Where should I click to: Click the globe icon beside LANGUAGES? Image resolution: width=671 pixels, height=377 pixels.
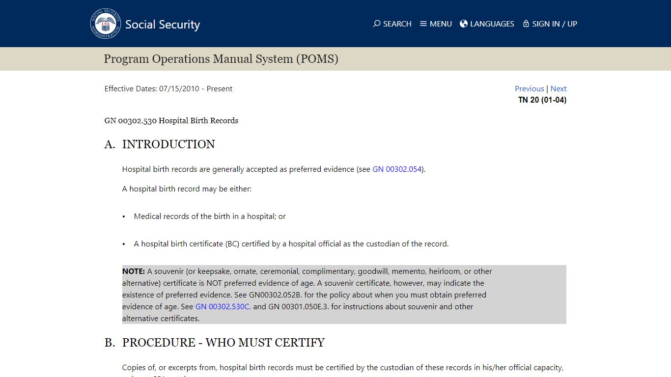[x=464, y=24]
